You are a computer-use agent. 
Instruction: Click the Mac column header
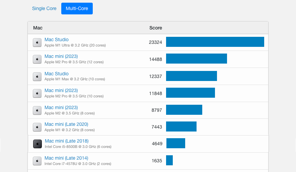point(38,28)
